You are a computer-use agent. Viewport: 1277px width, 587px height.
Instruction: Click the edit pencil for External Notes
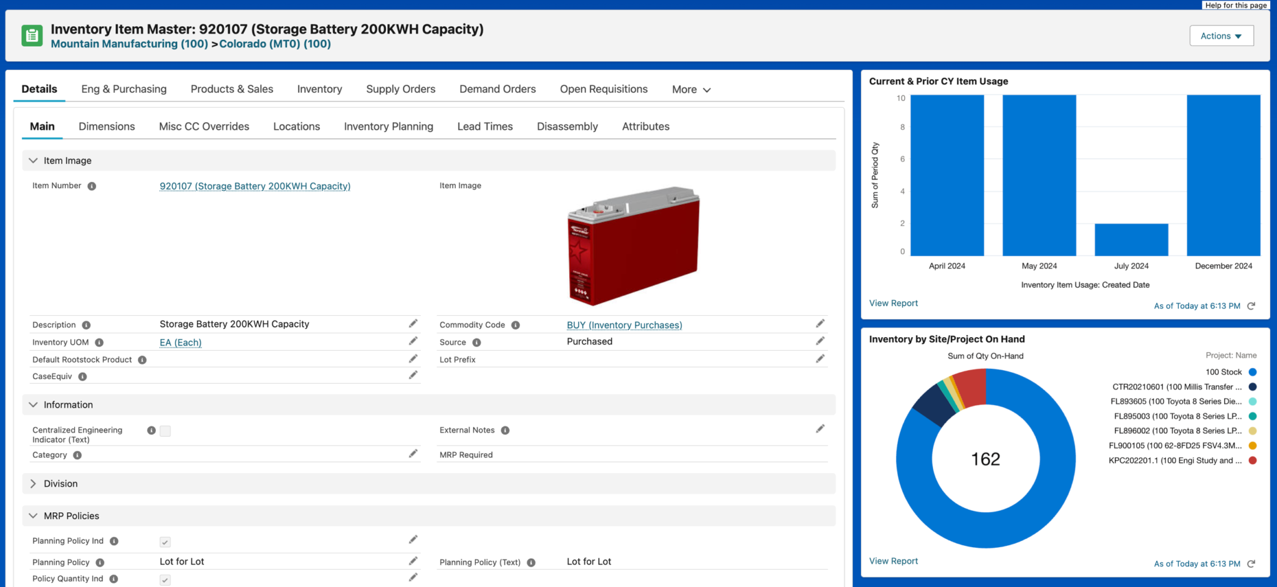click(x=820, y=429)
